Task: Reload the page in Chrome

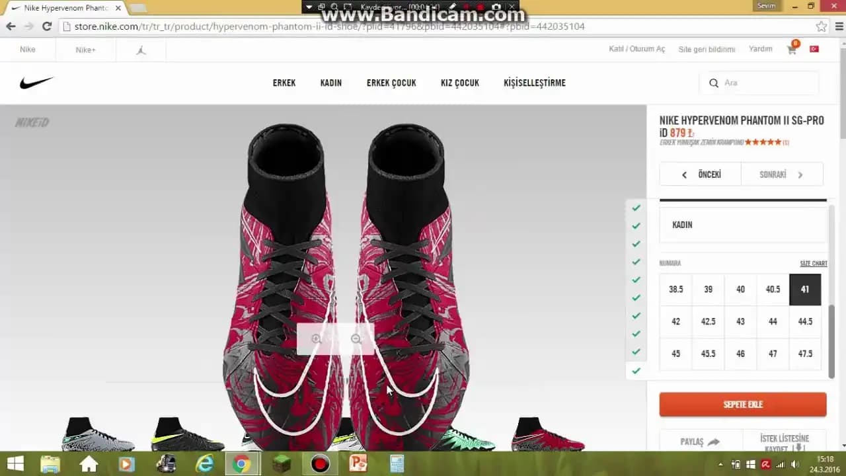Action: coord(46,26)
